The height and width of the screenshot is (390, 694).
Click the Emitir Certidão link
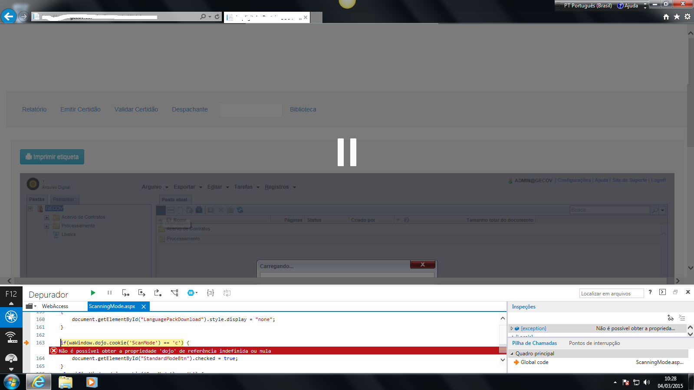[x=80, y=109]
